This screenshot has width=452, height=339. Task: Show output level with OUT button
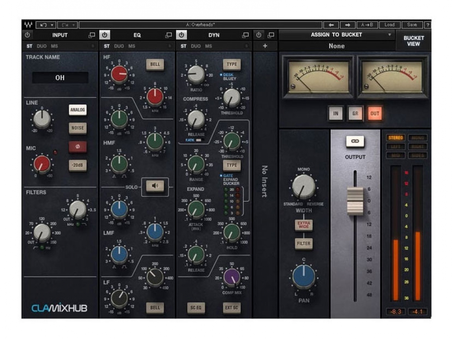(x=375, y=113)
